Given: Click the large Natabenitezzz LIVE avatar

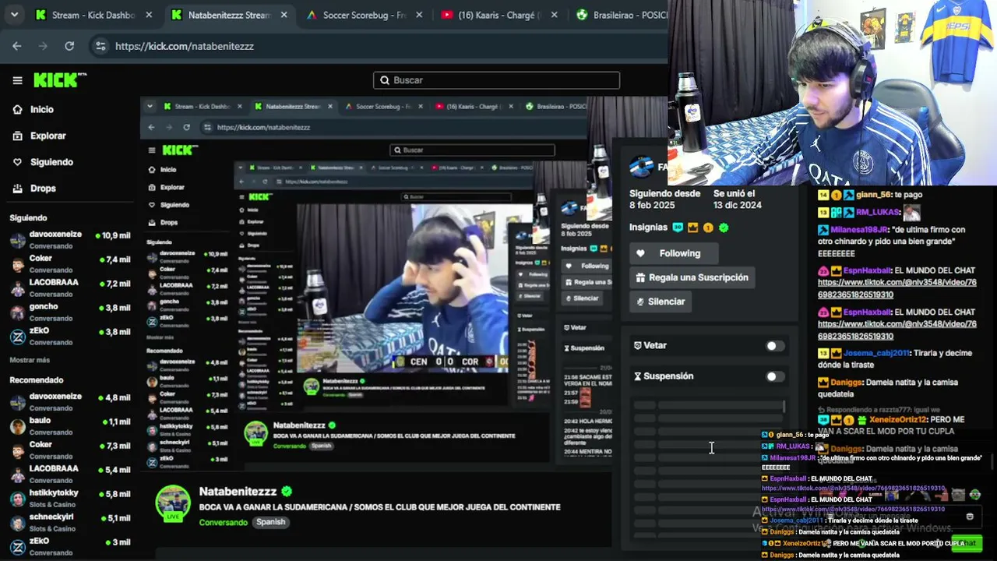Looking at the screenshot, I should click(173, 503).
